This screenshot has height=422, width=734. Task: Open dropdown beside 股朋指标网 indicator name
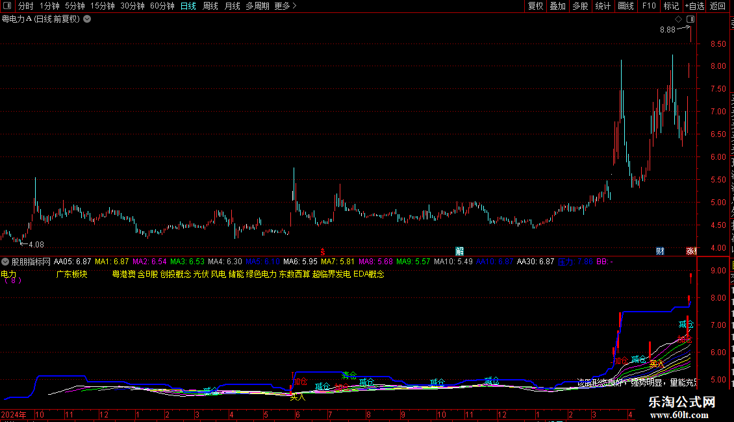coord(5,262)
